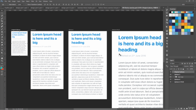Select the Line shape tool

pos(2,56)
